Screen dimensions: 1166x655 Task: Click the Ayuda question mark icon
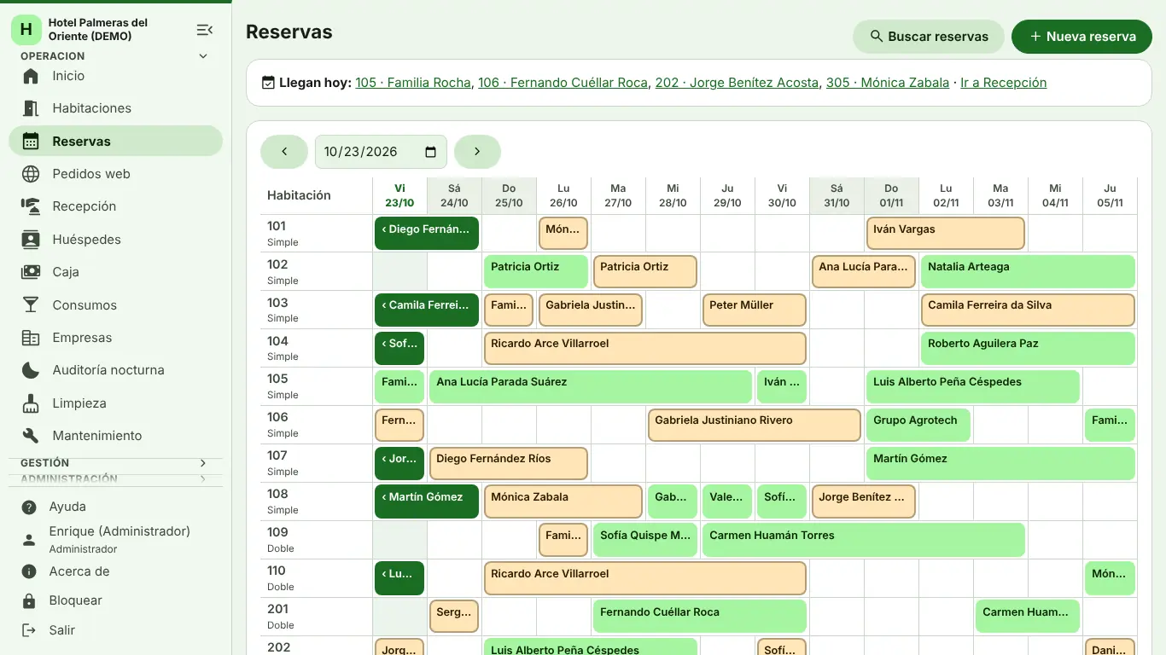point(29,507)
